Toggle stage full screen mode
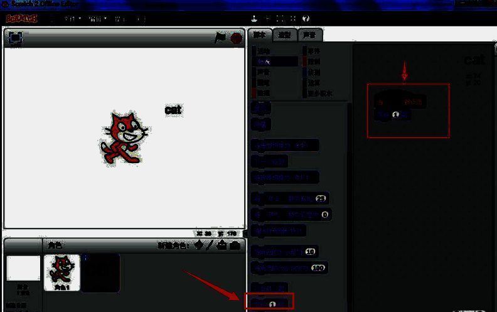Image resolution: width=497 pixels, height=312 pixels. coord(14,37)
